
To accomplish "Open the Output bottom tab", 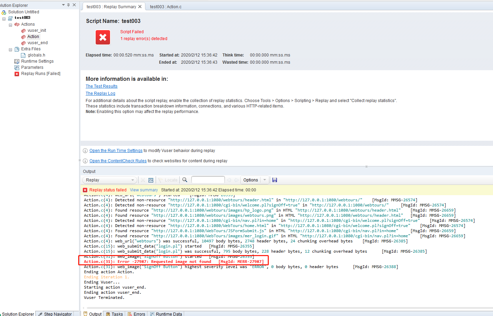I will pos(93,314).
